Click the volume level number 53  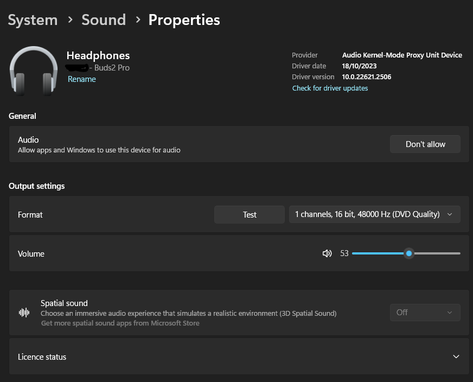pos(344,253)
